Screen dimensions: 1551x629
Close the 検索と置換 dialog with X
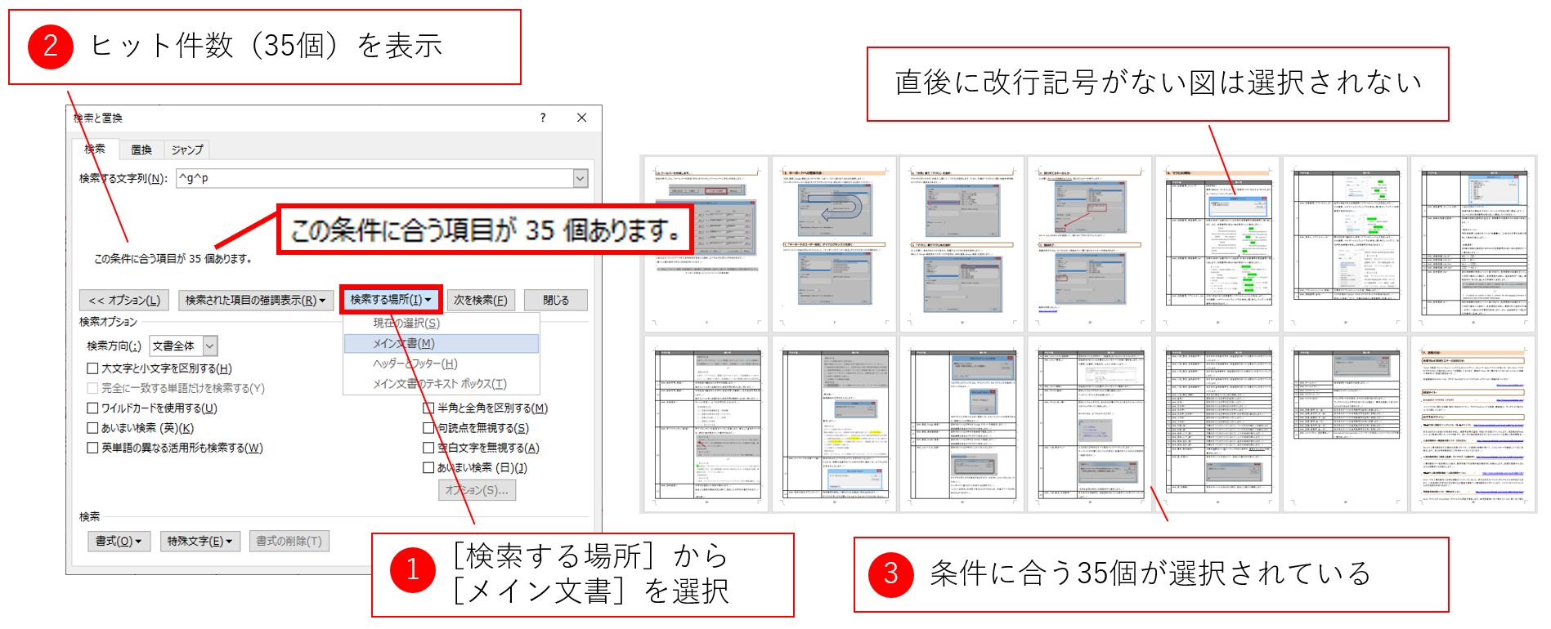pos(581,118)
